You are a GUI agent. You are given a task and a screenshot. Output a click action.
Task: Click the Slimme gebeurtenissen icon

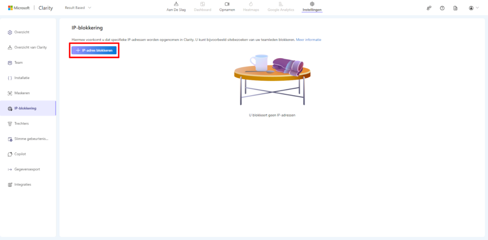10,139
